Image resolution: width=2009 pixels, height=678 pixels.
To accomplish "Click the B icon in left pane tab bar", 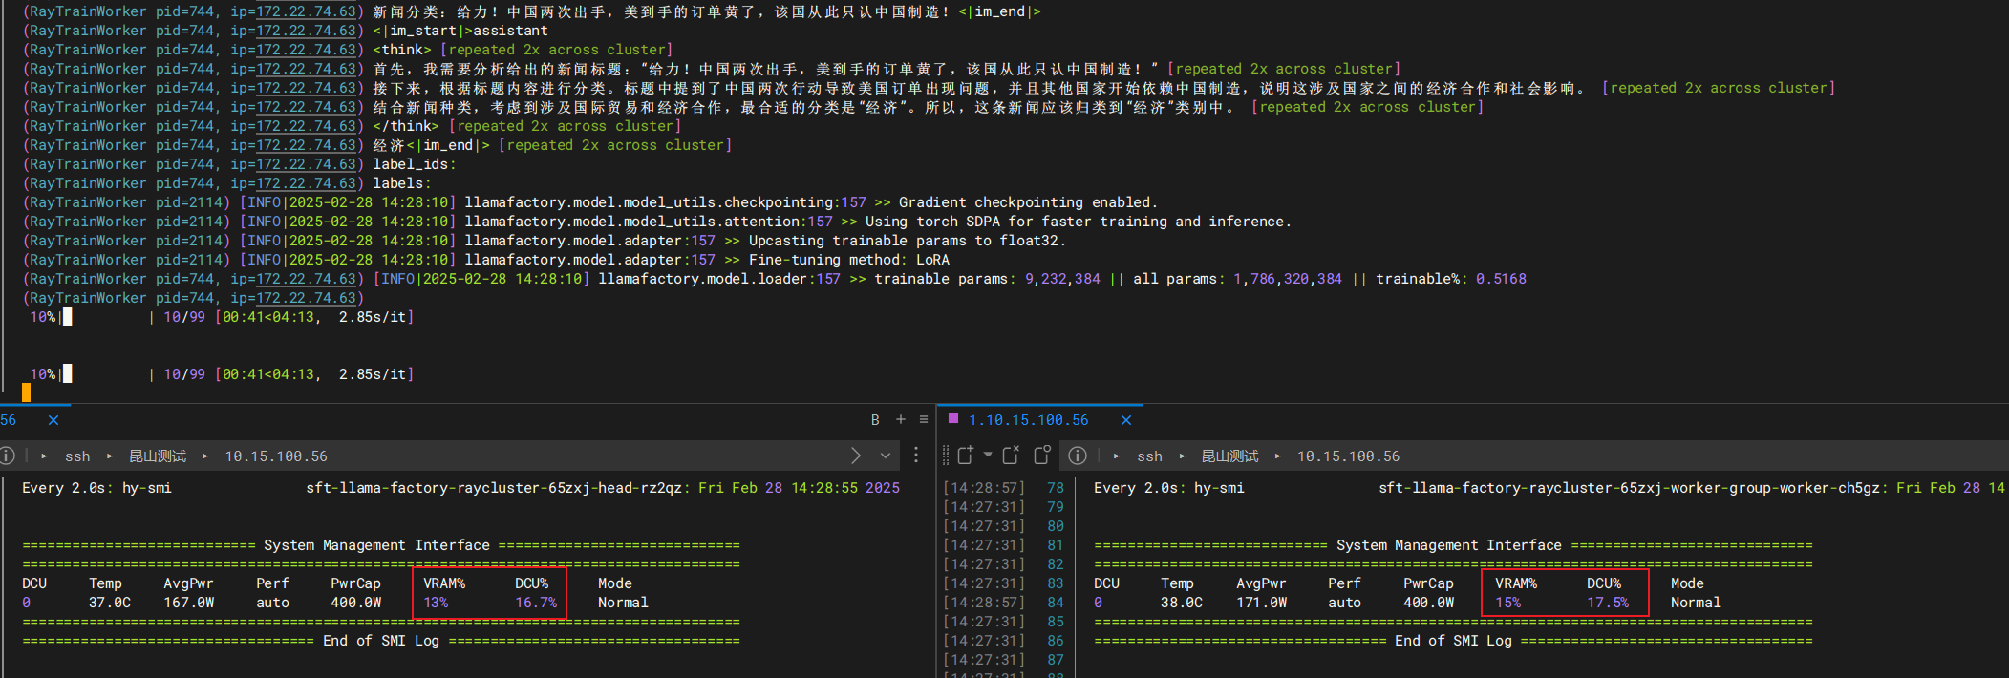I will tap(875, 420).
